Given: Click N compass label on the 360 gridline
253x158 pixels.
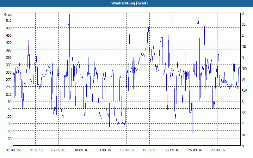Looking at the screenshot, I should coord(243,58).
